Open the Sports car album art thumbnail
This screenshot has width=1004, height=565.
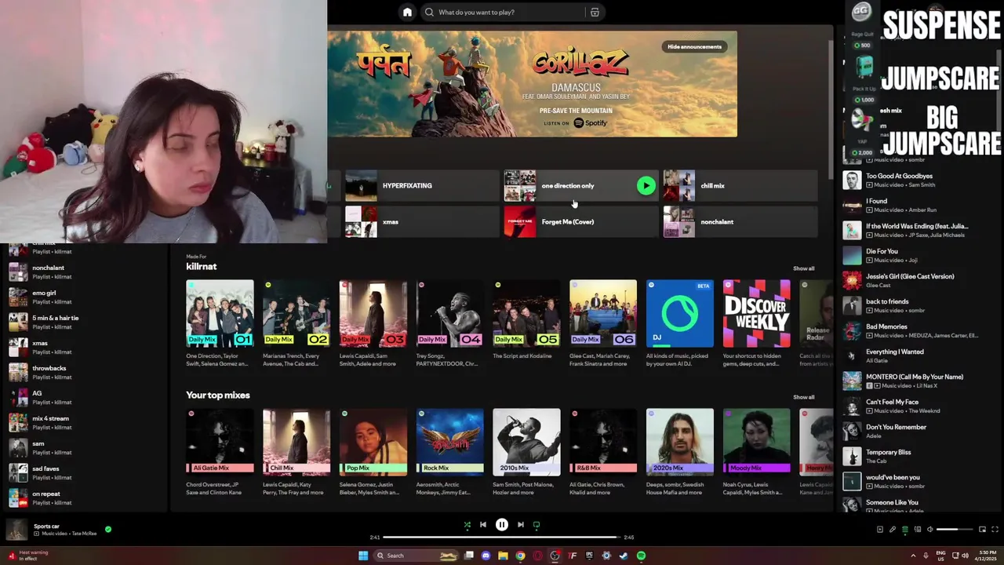click(x=16, y=530)
